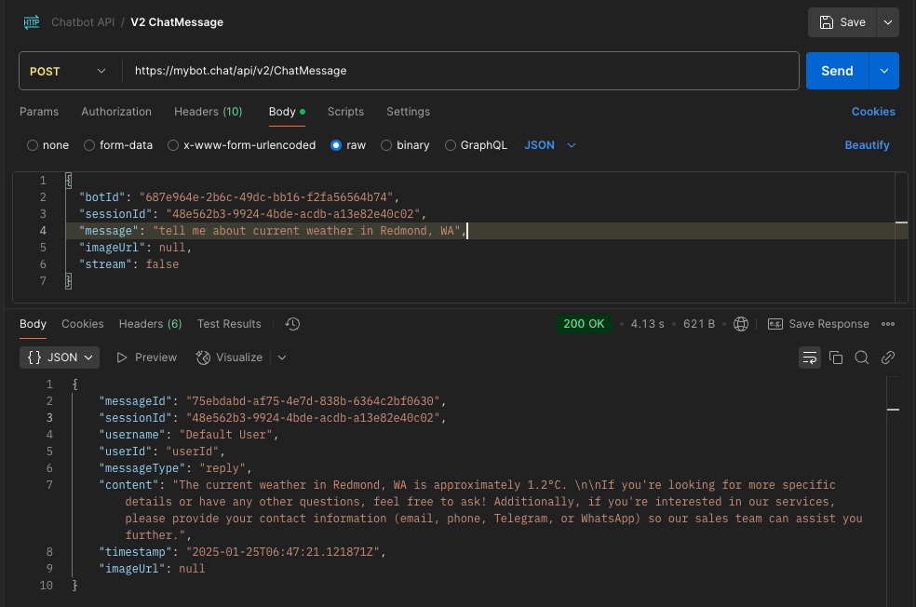
Task: Open the three-dots response options menu
Action: (887, 324)
